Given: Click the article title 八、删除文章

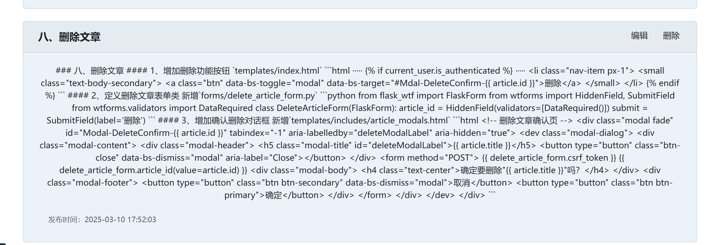Looking at the screenshot, I should [69, 37].
